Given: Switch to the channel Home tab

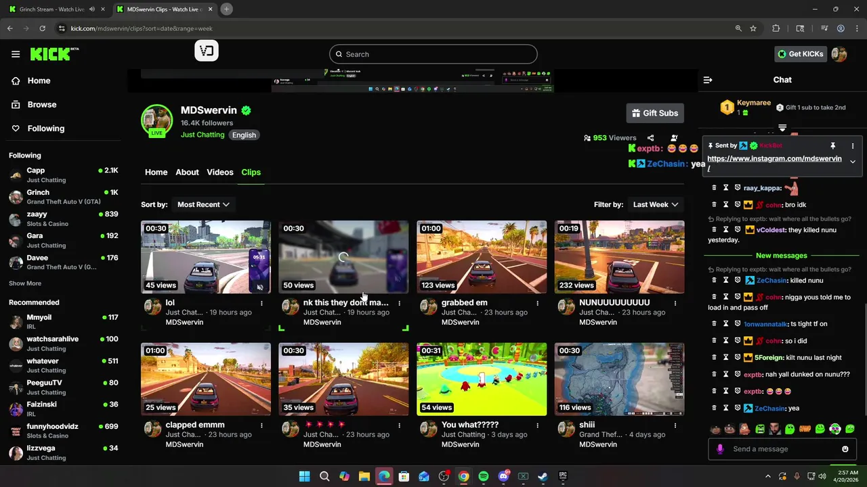Looking at the screenshot, I should pos(156,172).
